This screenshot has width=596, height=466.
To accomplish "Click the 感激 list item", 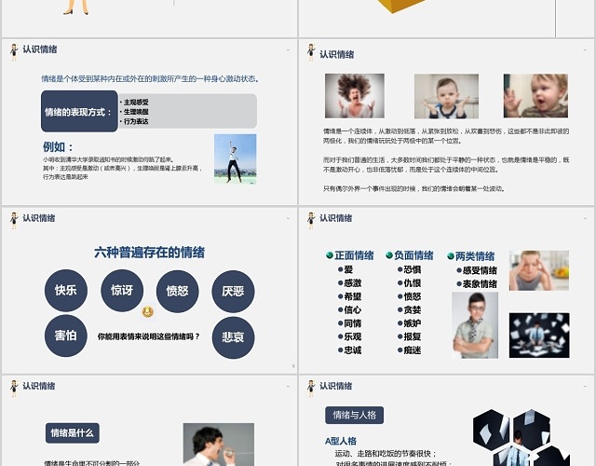I will [x=350, y=283].
